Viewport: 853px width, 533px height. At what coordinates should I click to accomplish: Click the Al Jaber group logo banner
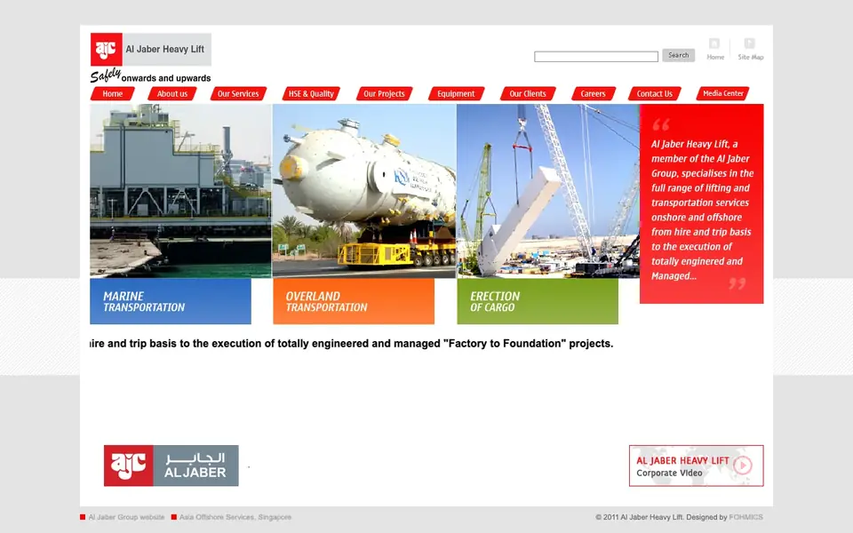(171, 465)
